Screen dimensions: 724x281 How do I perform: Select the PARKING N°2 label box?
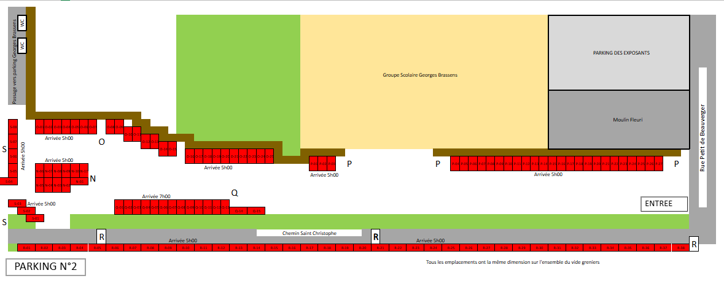45,267
